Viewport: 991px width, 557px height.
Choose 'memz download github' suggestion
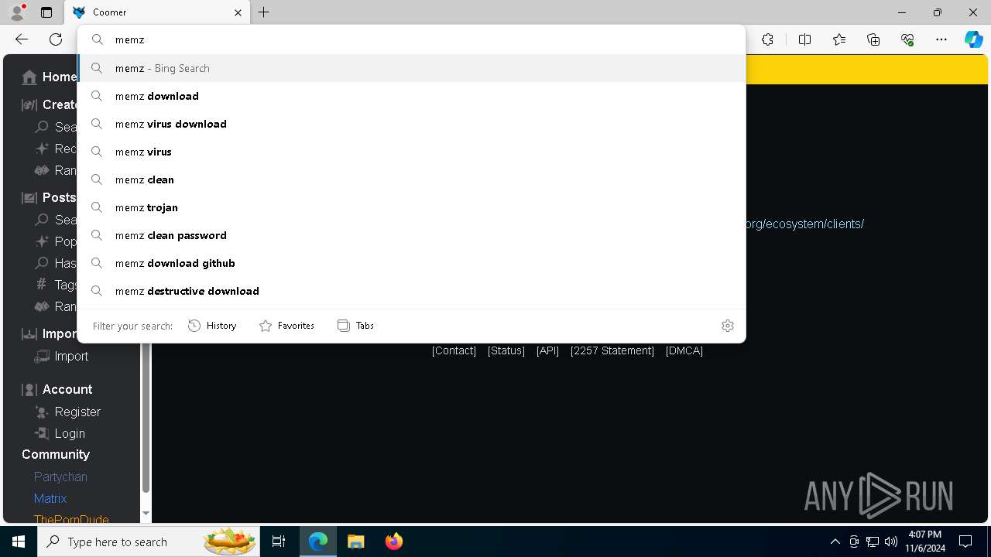[x=411, y=263]
